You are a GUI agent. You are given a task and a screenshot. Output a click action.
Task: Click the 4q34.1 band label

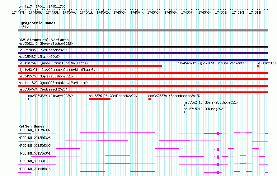click(24, 27)
